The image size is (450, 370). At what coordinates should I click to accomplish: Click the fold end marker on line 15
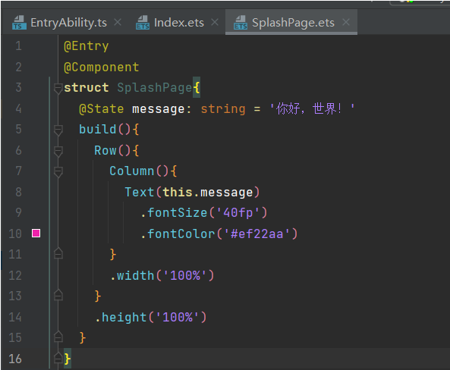(58, 337)
